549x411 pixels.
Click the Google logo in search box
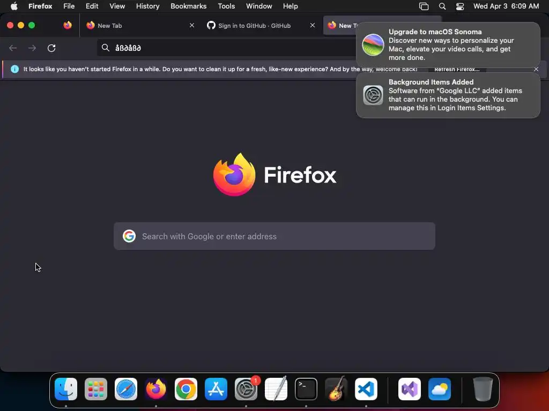coord(129,236)
